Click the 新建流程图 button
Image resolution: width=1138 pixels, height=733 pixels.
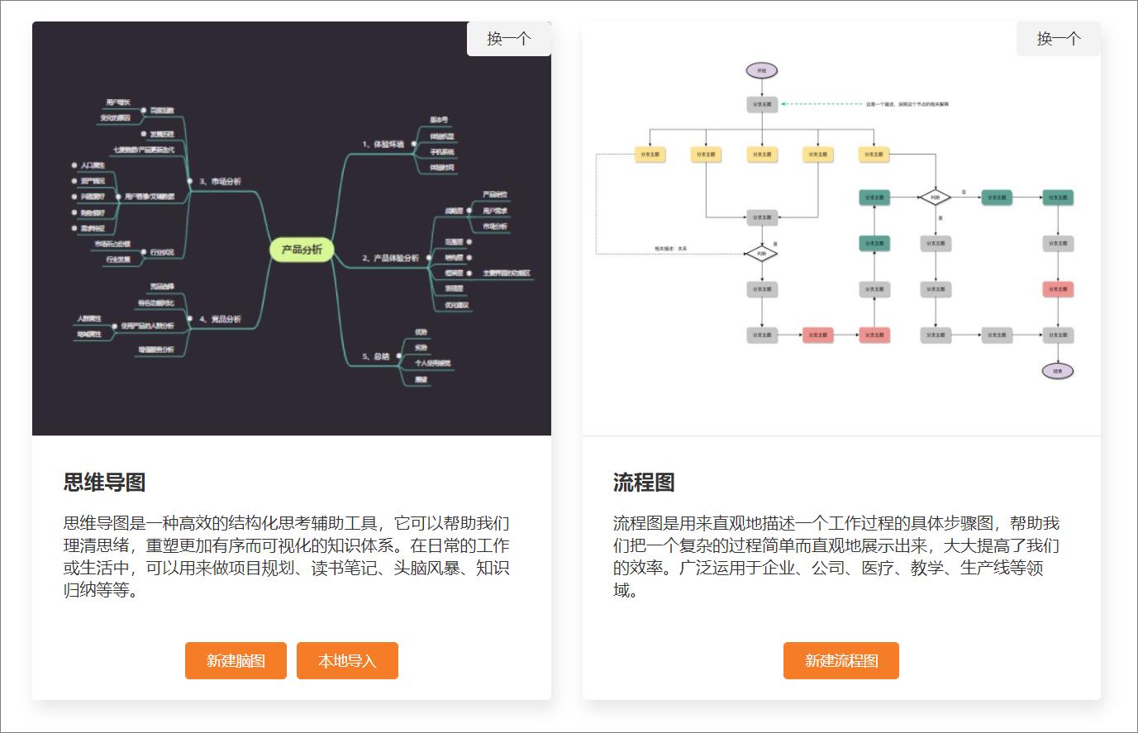click(x=841, y=660)
